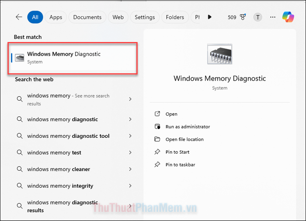Open Windows Memory Diagnostic best match result

[73, 58]
